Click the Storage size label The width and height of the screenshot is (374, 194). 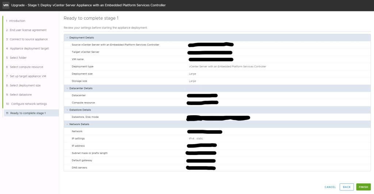pos(79,81)
